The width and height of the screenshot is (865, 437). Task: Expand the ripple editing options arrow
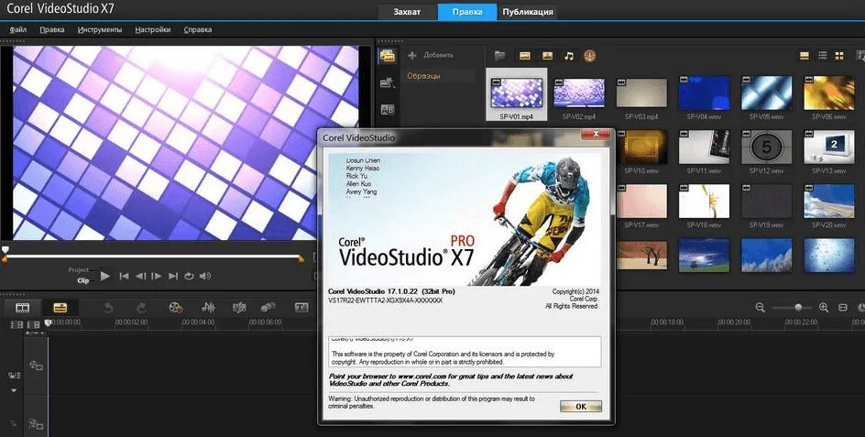[14, 390]
